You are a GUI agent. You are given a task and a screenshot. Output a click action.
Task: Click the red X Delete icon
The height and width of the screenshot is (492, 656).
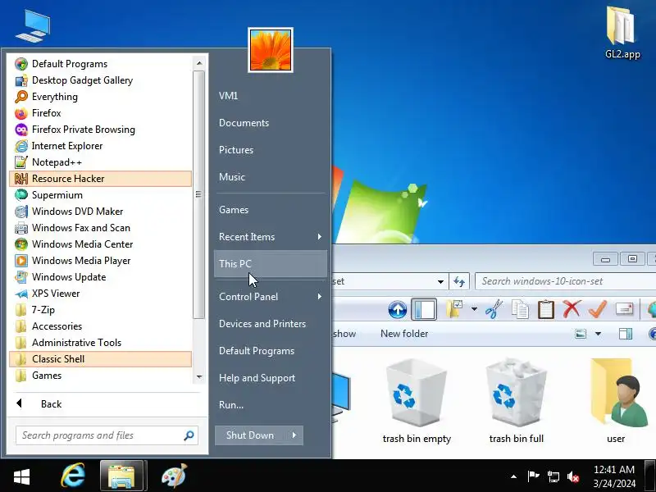tap(572, 309)
